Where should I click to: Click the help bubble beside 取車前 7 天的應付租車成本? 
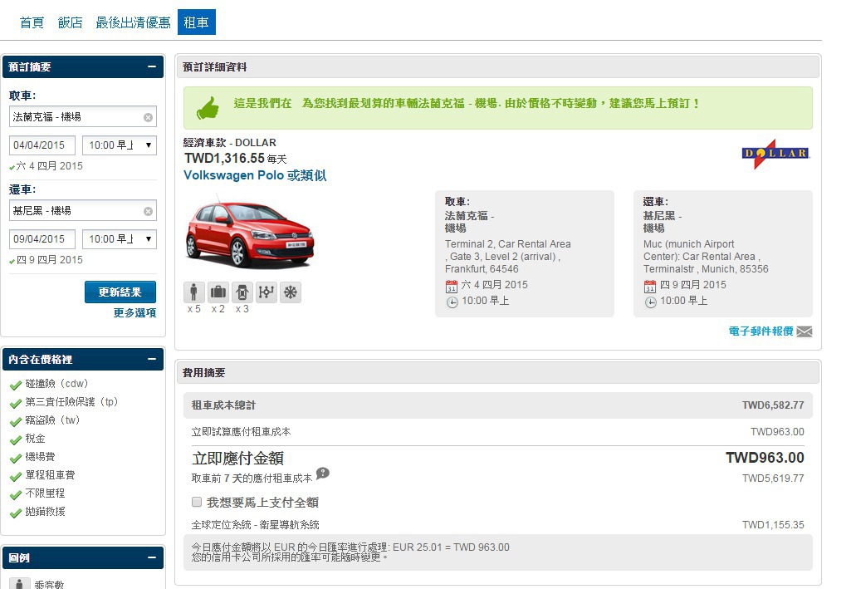click(322, 474)
